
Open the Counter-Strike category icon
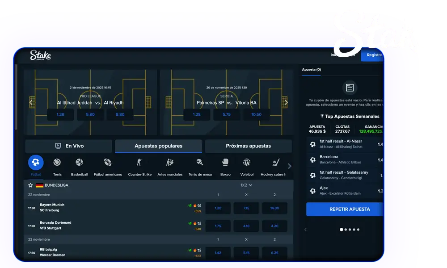click(139, 163)
